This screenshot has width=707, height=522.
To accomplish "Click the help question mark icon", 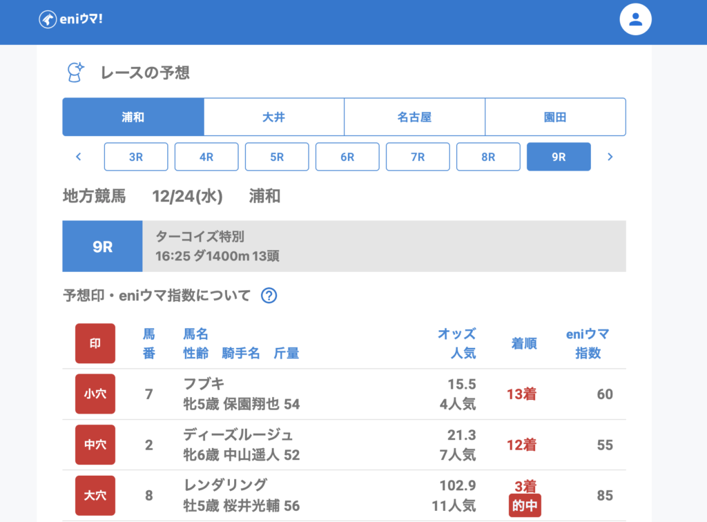I will 269,296.
